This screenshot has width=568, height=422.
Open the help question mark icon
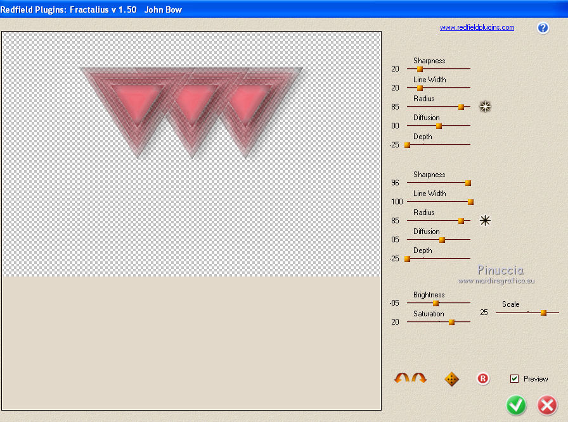coord(543,28)
